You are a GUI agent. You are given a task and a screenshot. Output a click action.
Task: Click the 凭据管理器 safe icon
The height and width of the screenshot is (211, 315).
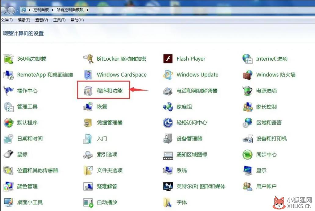(x=88, y=123)
